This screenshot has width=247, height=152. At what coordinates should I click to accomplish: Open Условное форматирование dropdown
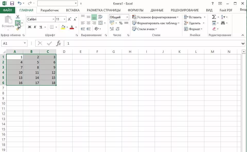(x=155, y=17)
